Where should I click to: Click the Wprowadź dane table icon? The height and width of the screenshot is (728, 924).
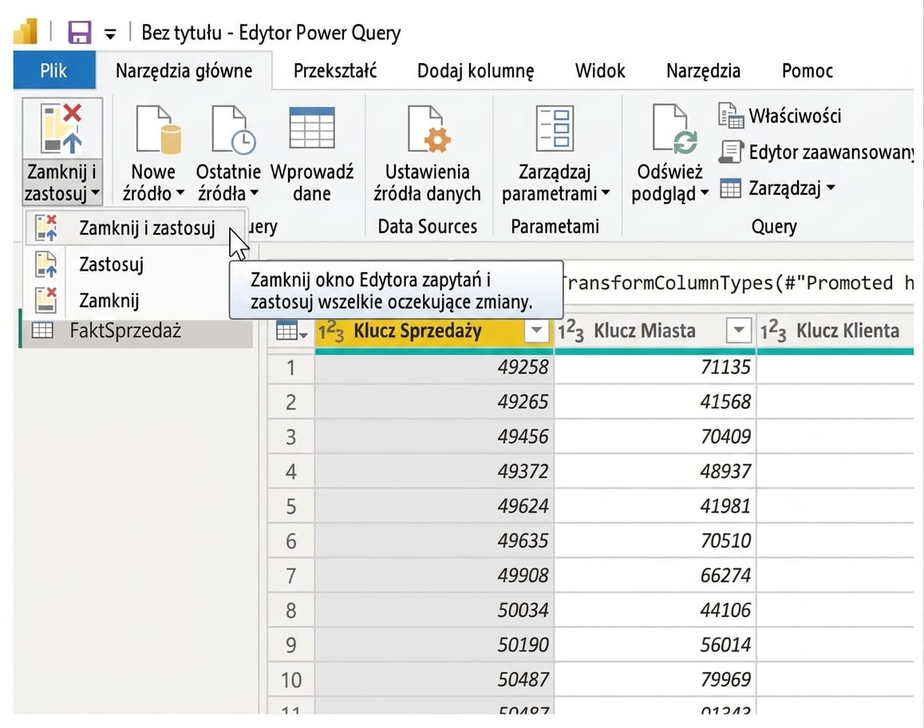[x=312, y=128]
